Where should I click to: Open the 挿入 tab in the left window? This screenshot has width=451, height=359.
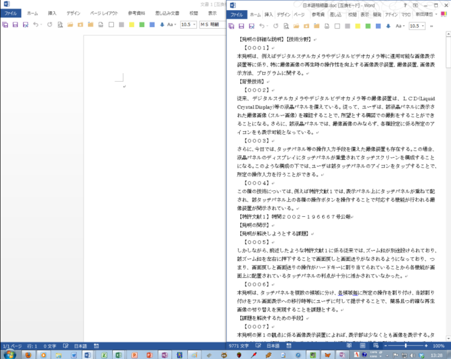coord(52,13)
